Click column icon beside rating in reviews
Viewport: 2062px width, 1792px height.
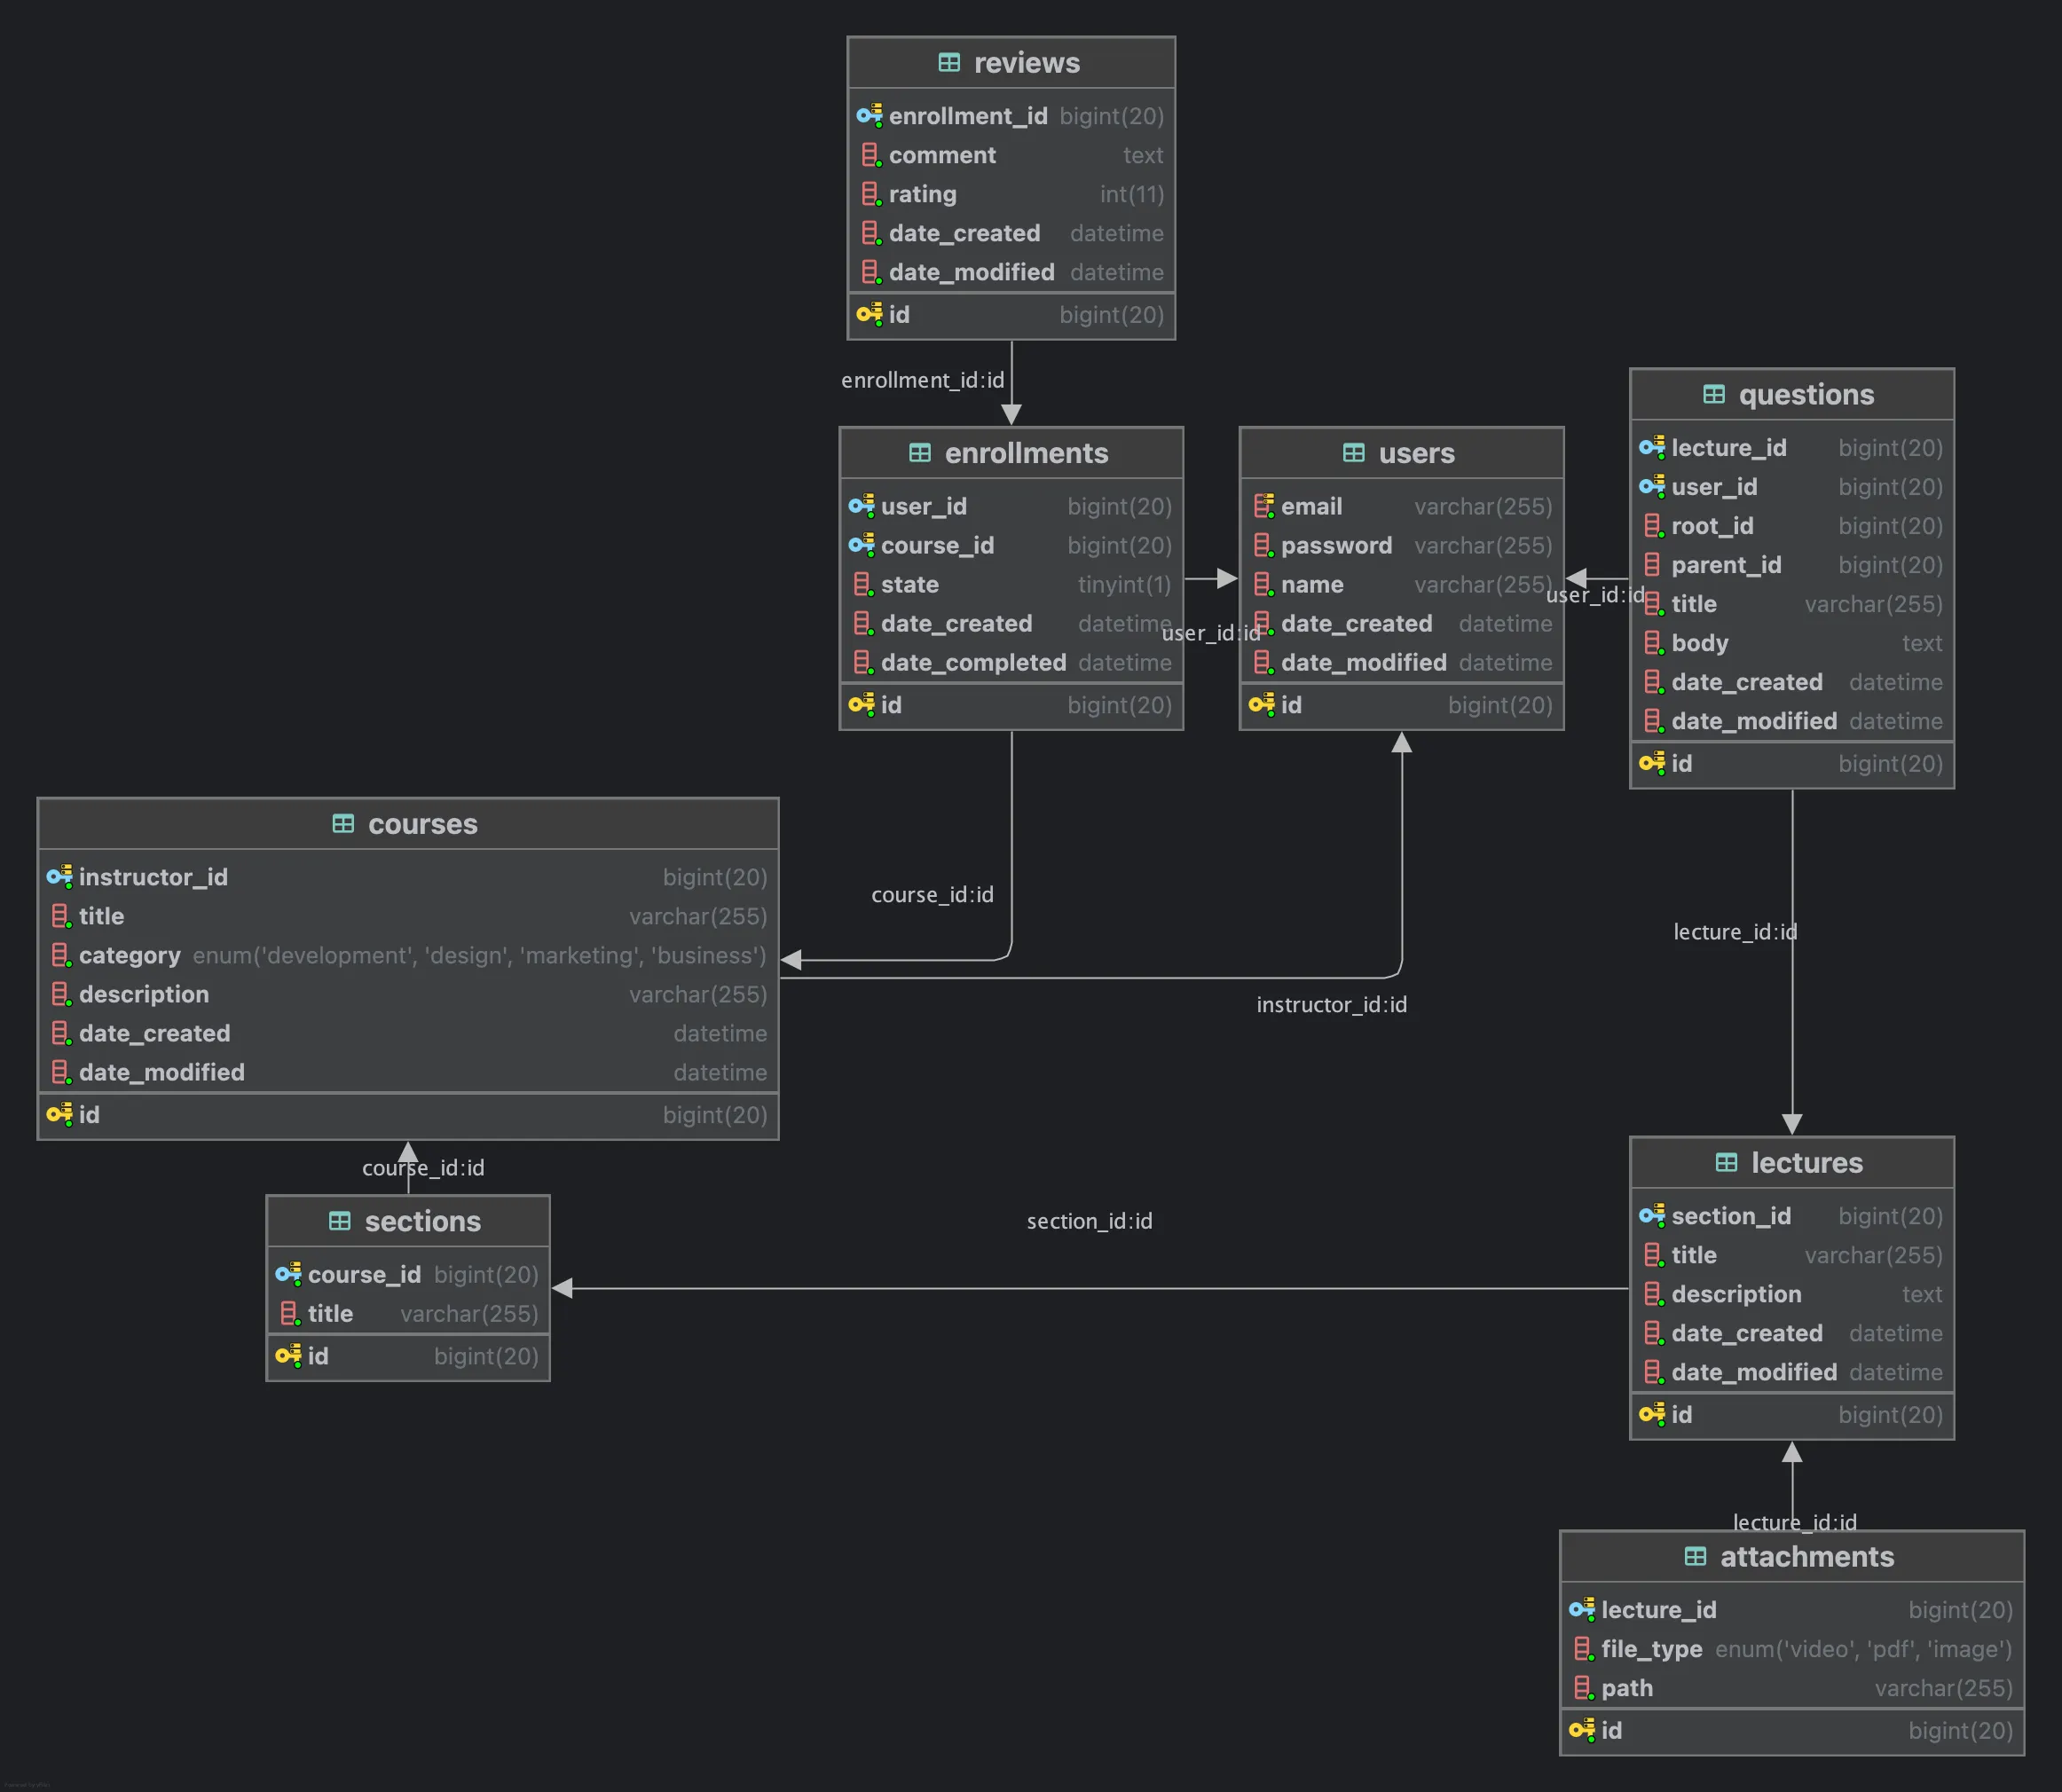point(870,194)
